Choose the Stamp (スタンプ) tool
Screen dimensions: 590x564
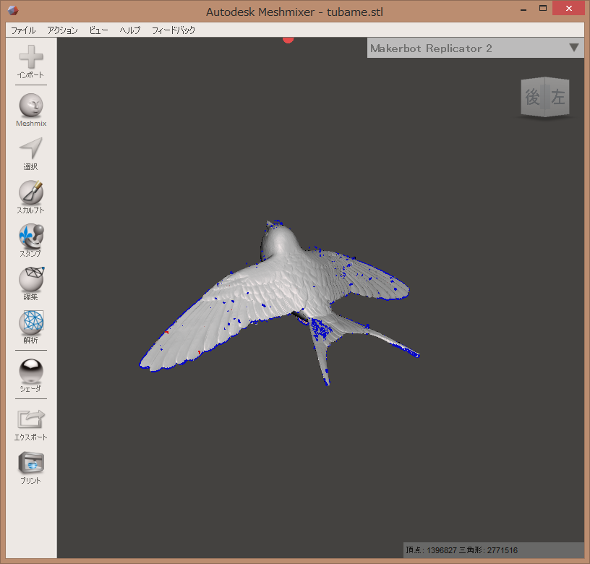[x=31, y=236]
